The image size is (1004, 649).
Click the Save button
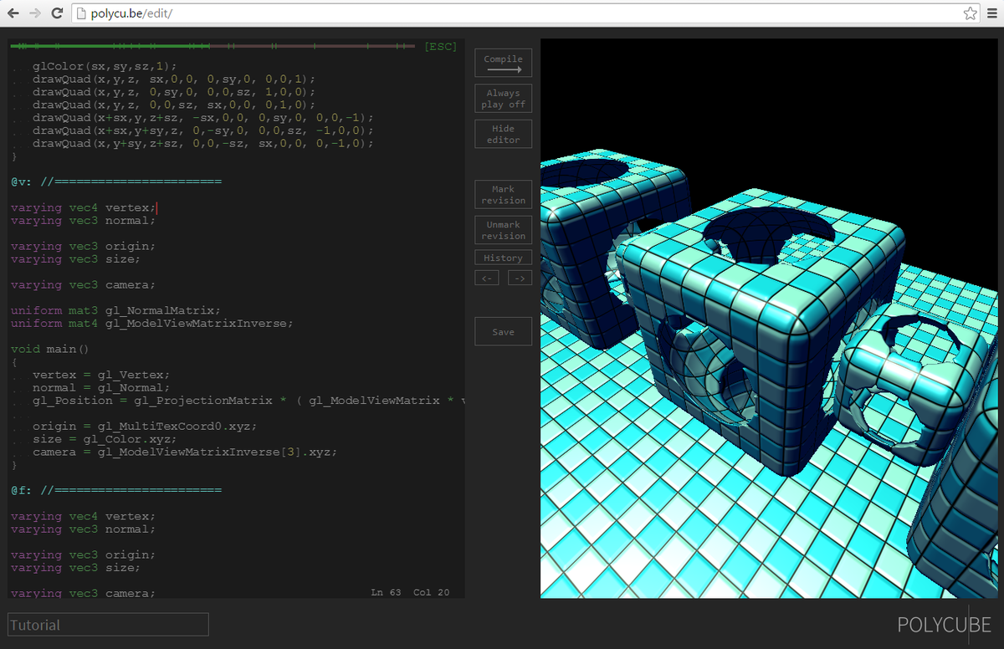pos(503,331)
